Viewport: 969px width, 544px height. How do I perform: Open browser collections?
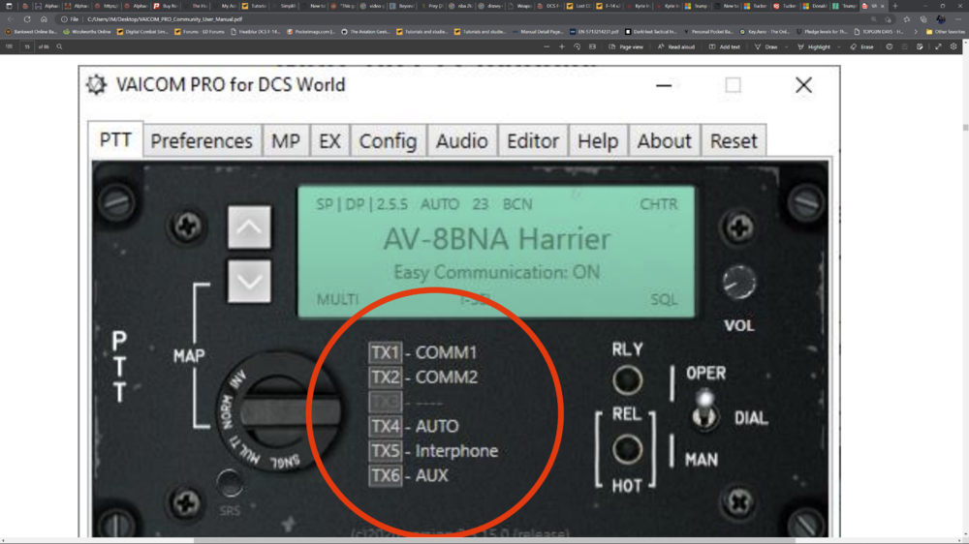(923, 19)
